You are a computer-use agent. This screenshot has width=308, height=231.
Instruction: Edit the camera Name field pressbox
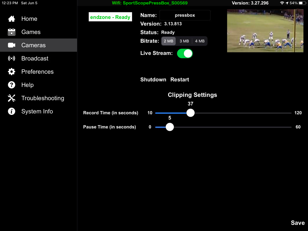[x=185, y=15]
